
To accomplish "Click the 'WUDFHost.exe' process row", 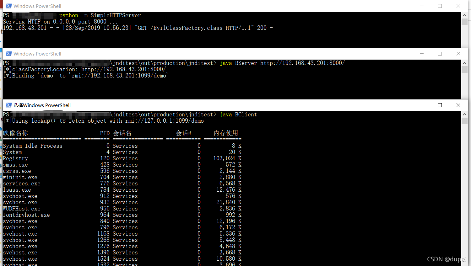I will point(122,209).
